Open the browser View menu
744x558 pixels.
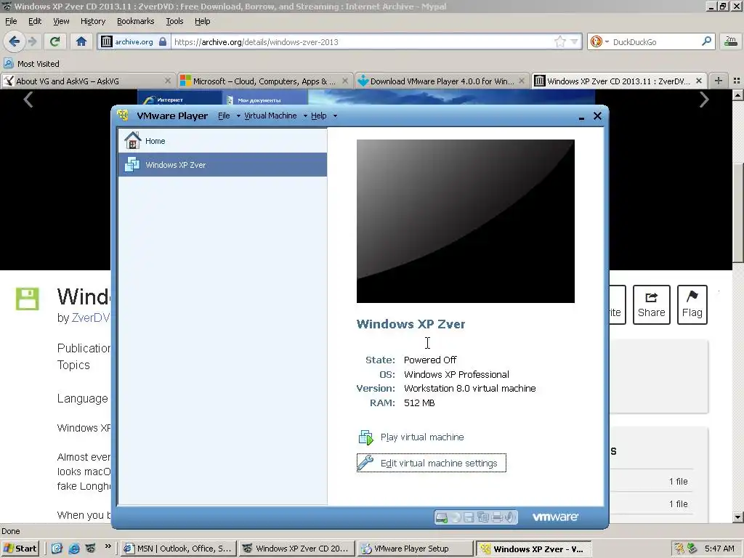pyautogui.click(x=61, y=21)
